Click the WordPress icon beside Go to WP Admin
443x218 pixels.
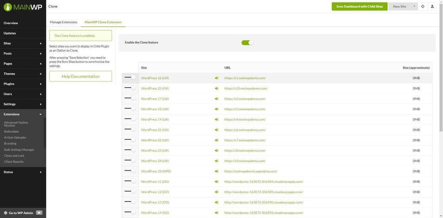click(x=6, y=213)
